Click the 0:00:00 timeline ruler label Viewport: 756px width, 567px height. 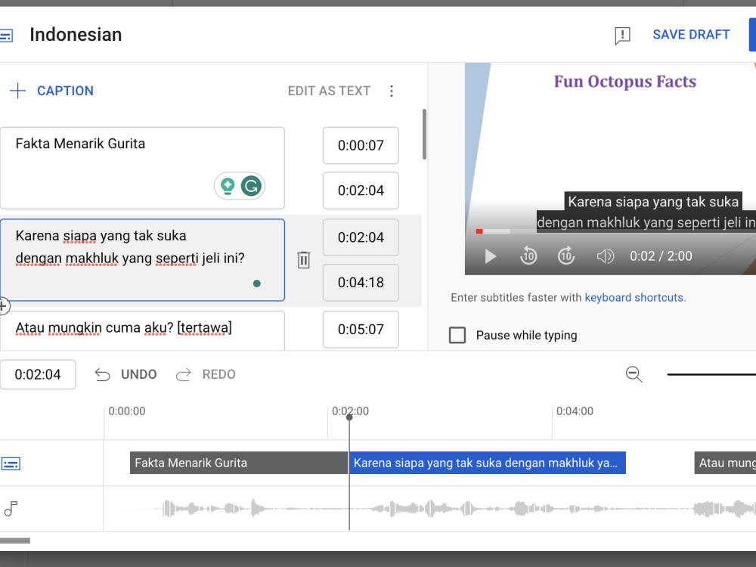(127, 411)
